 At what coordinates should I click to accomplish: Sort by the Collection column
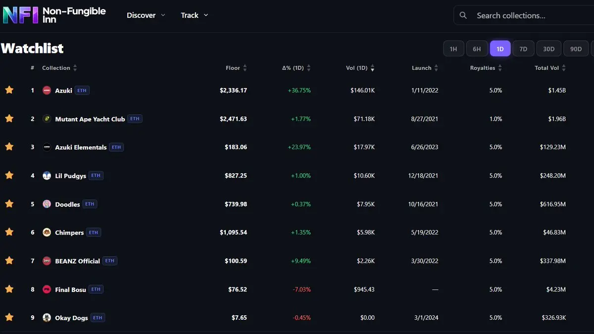(59, 68)
